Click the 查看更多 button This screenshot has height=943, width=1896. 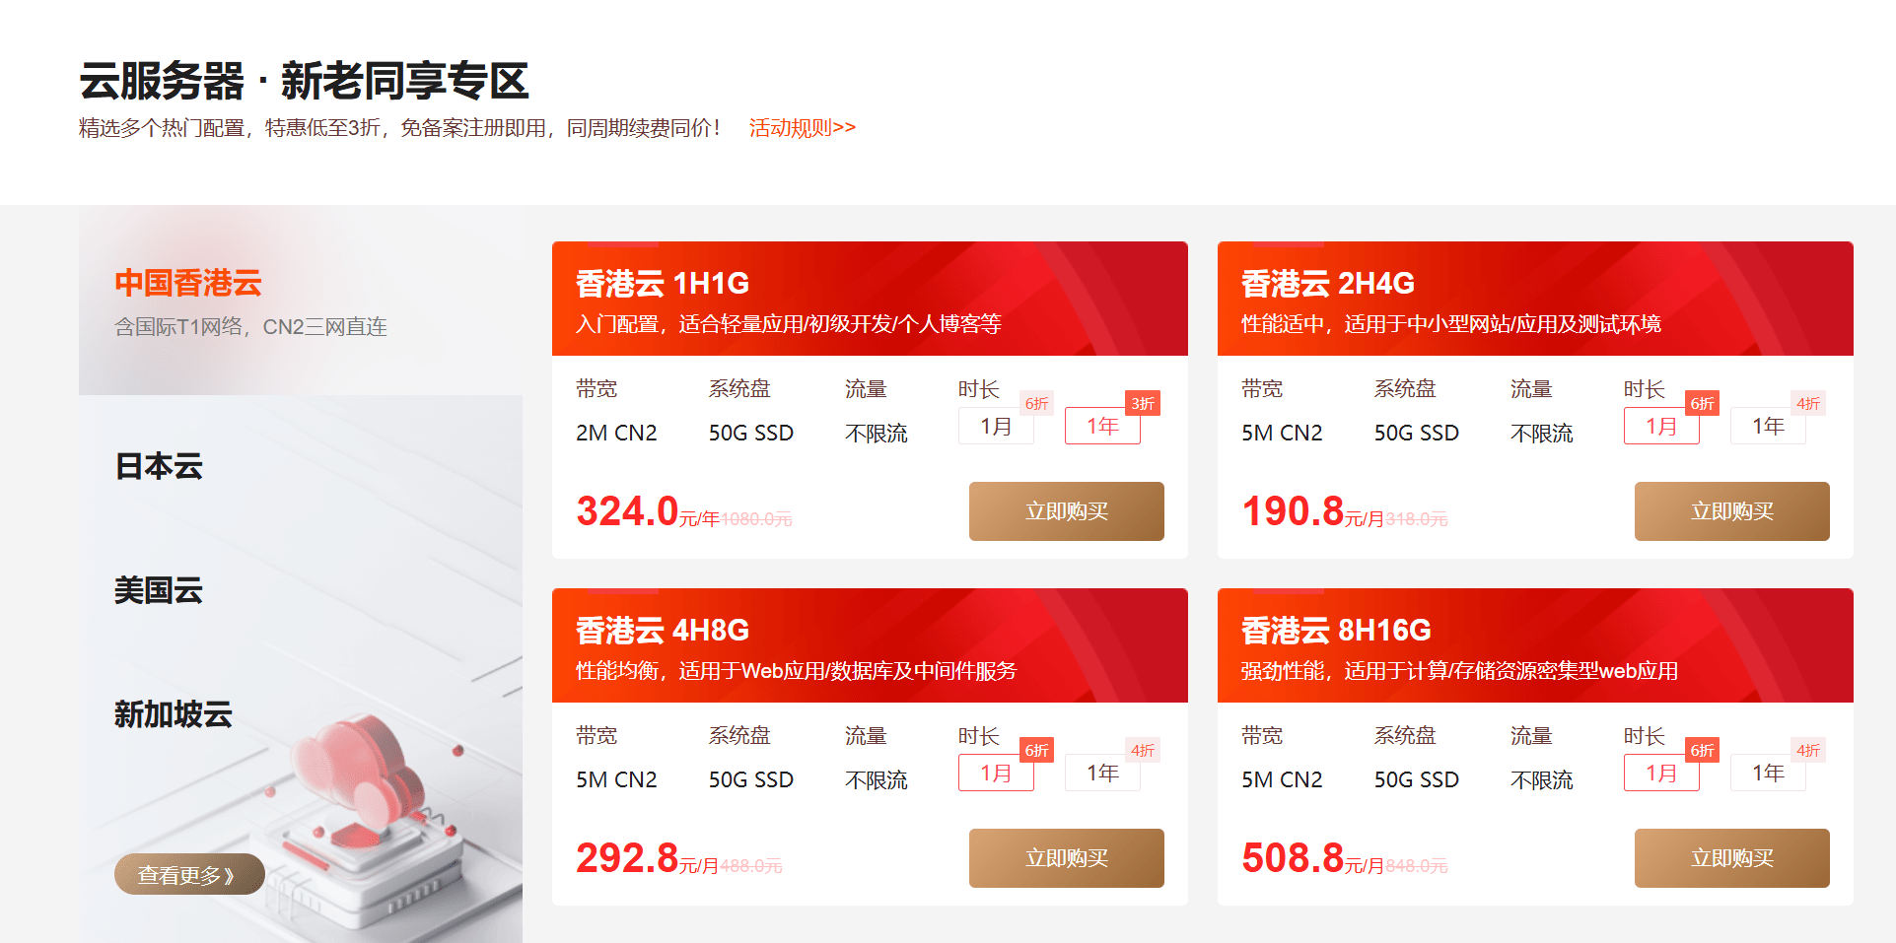pyautogui.click(x=188, y=874)
